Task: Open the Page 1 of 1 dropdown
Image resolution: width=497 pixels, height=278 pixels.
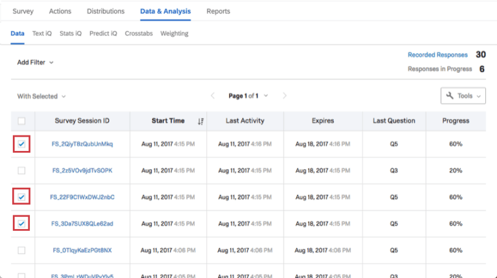Action: [x=248, y=96]
